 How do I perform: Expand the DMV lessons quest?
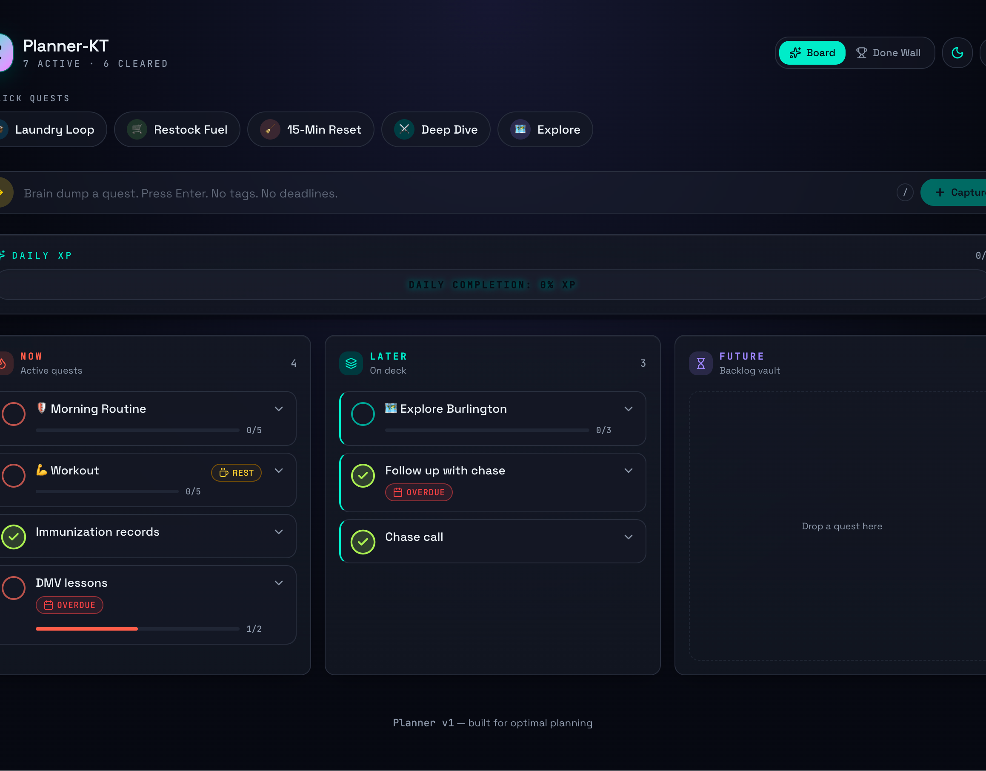279,583
